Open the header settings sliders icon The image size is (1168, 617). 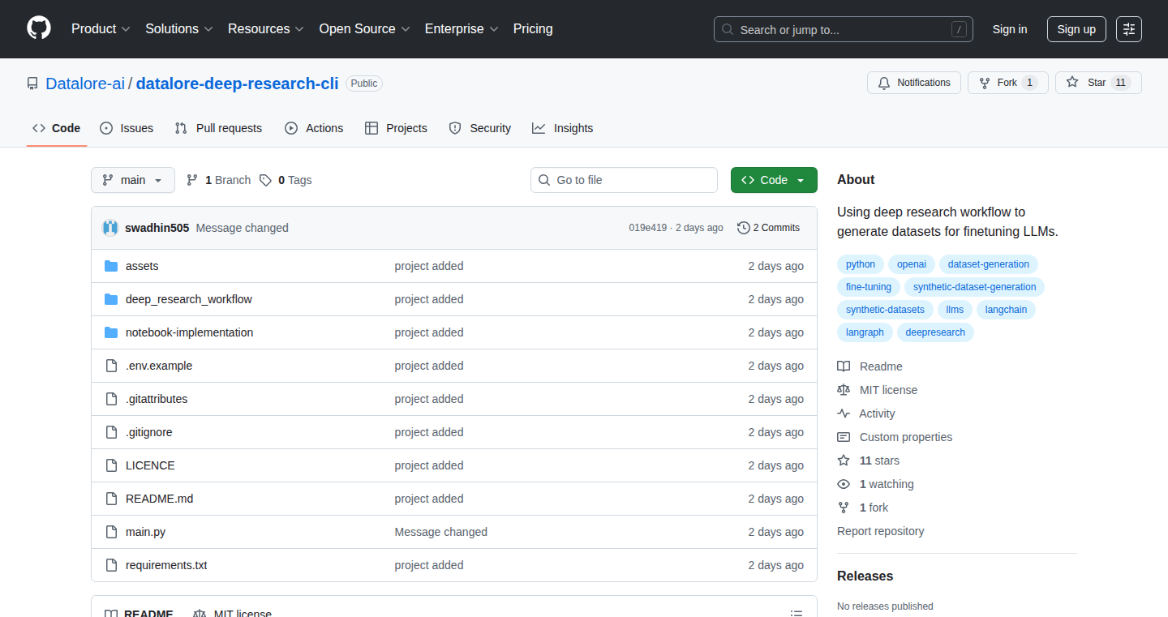[1128, 29]
